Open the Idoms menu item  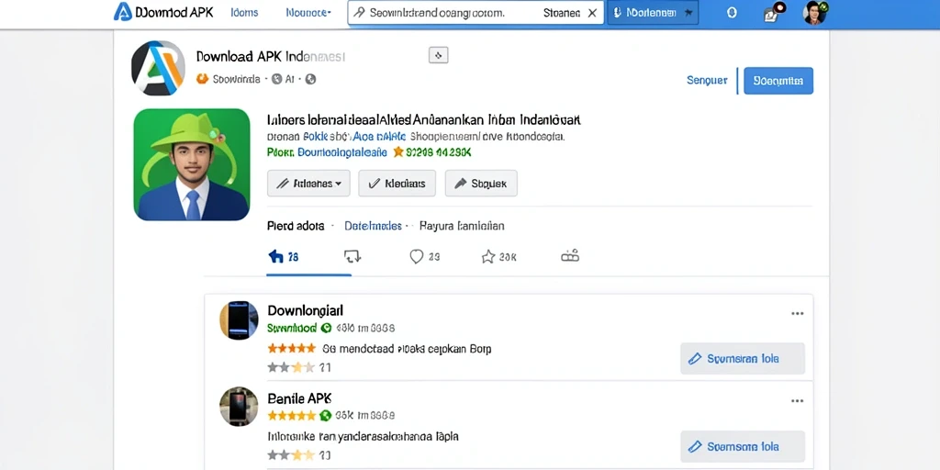point(244,12)
